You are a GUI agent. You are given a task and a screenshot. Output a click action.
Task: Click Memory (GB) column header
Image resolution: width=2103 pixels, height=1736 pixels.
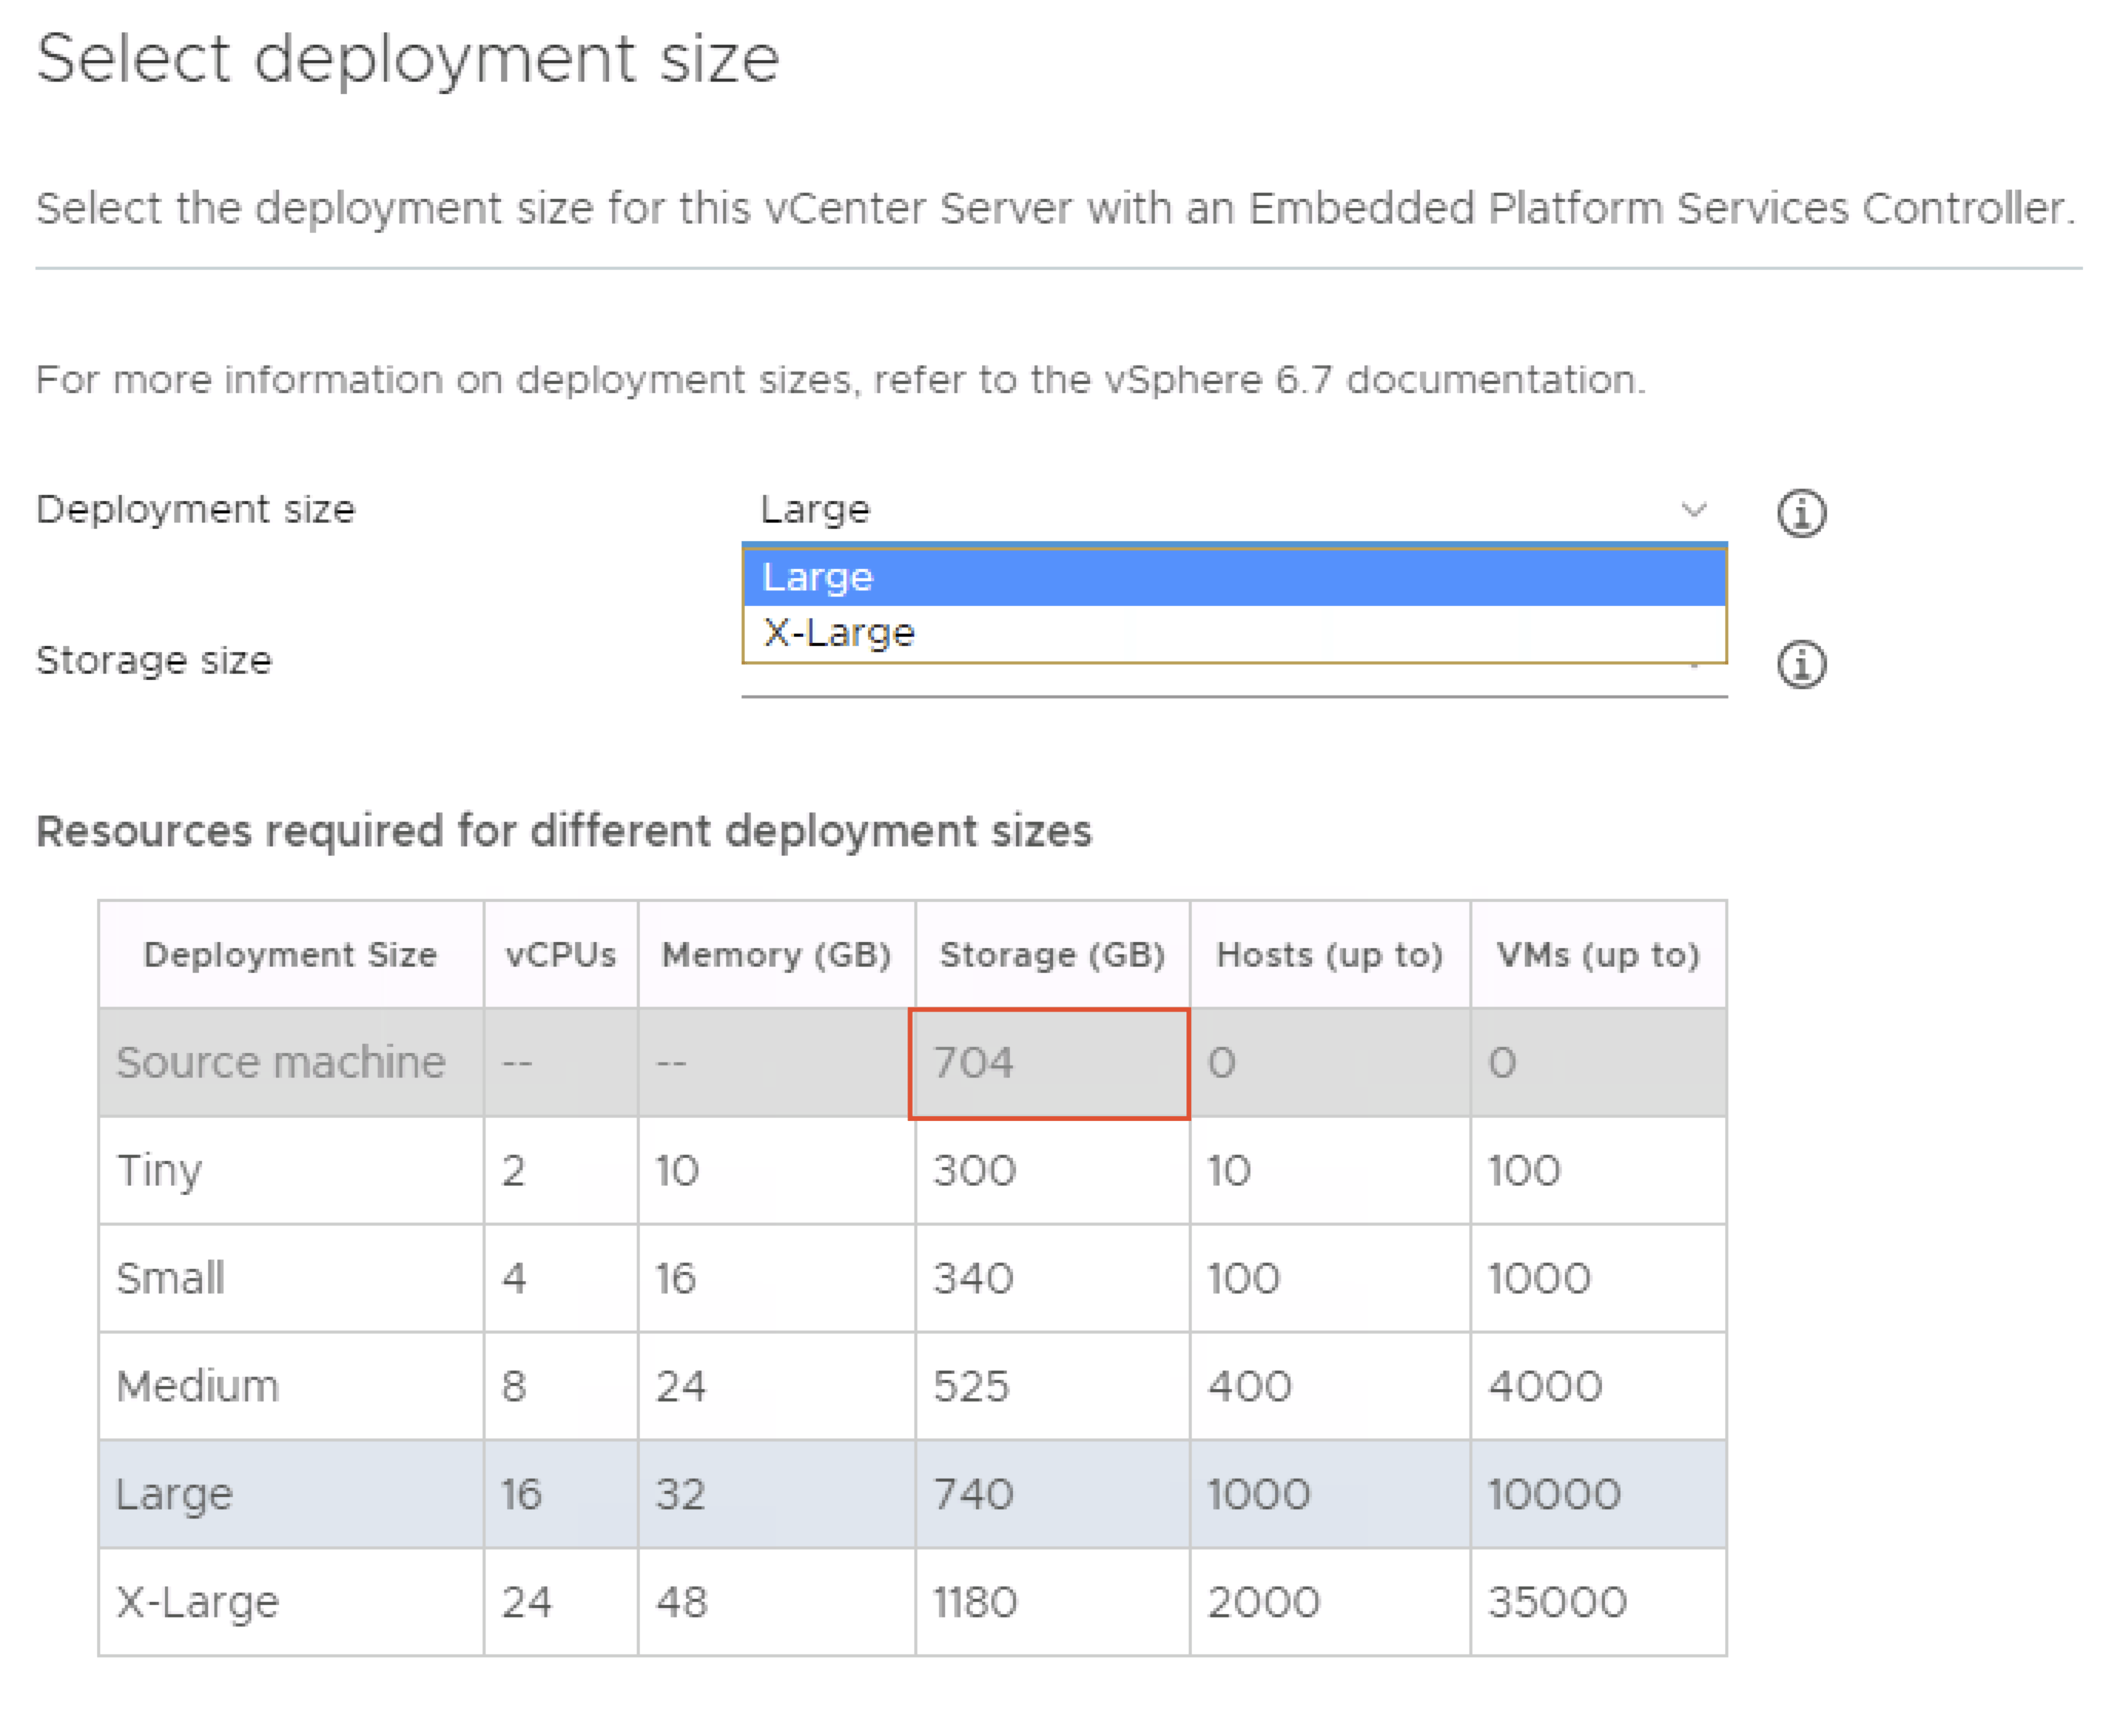click(776, 954)
